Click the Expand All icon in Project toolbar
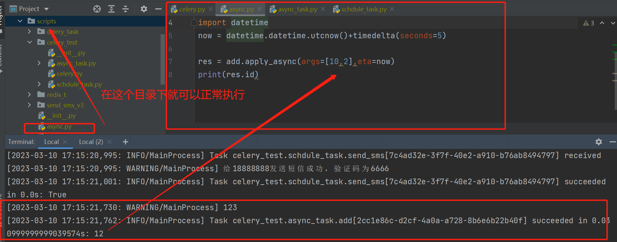Viewport: 617px width, 242px height. point(111,9)
